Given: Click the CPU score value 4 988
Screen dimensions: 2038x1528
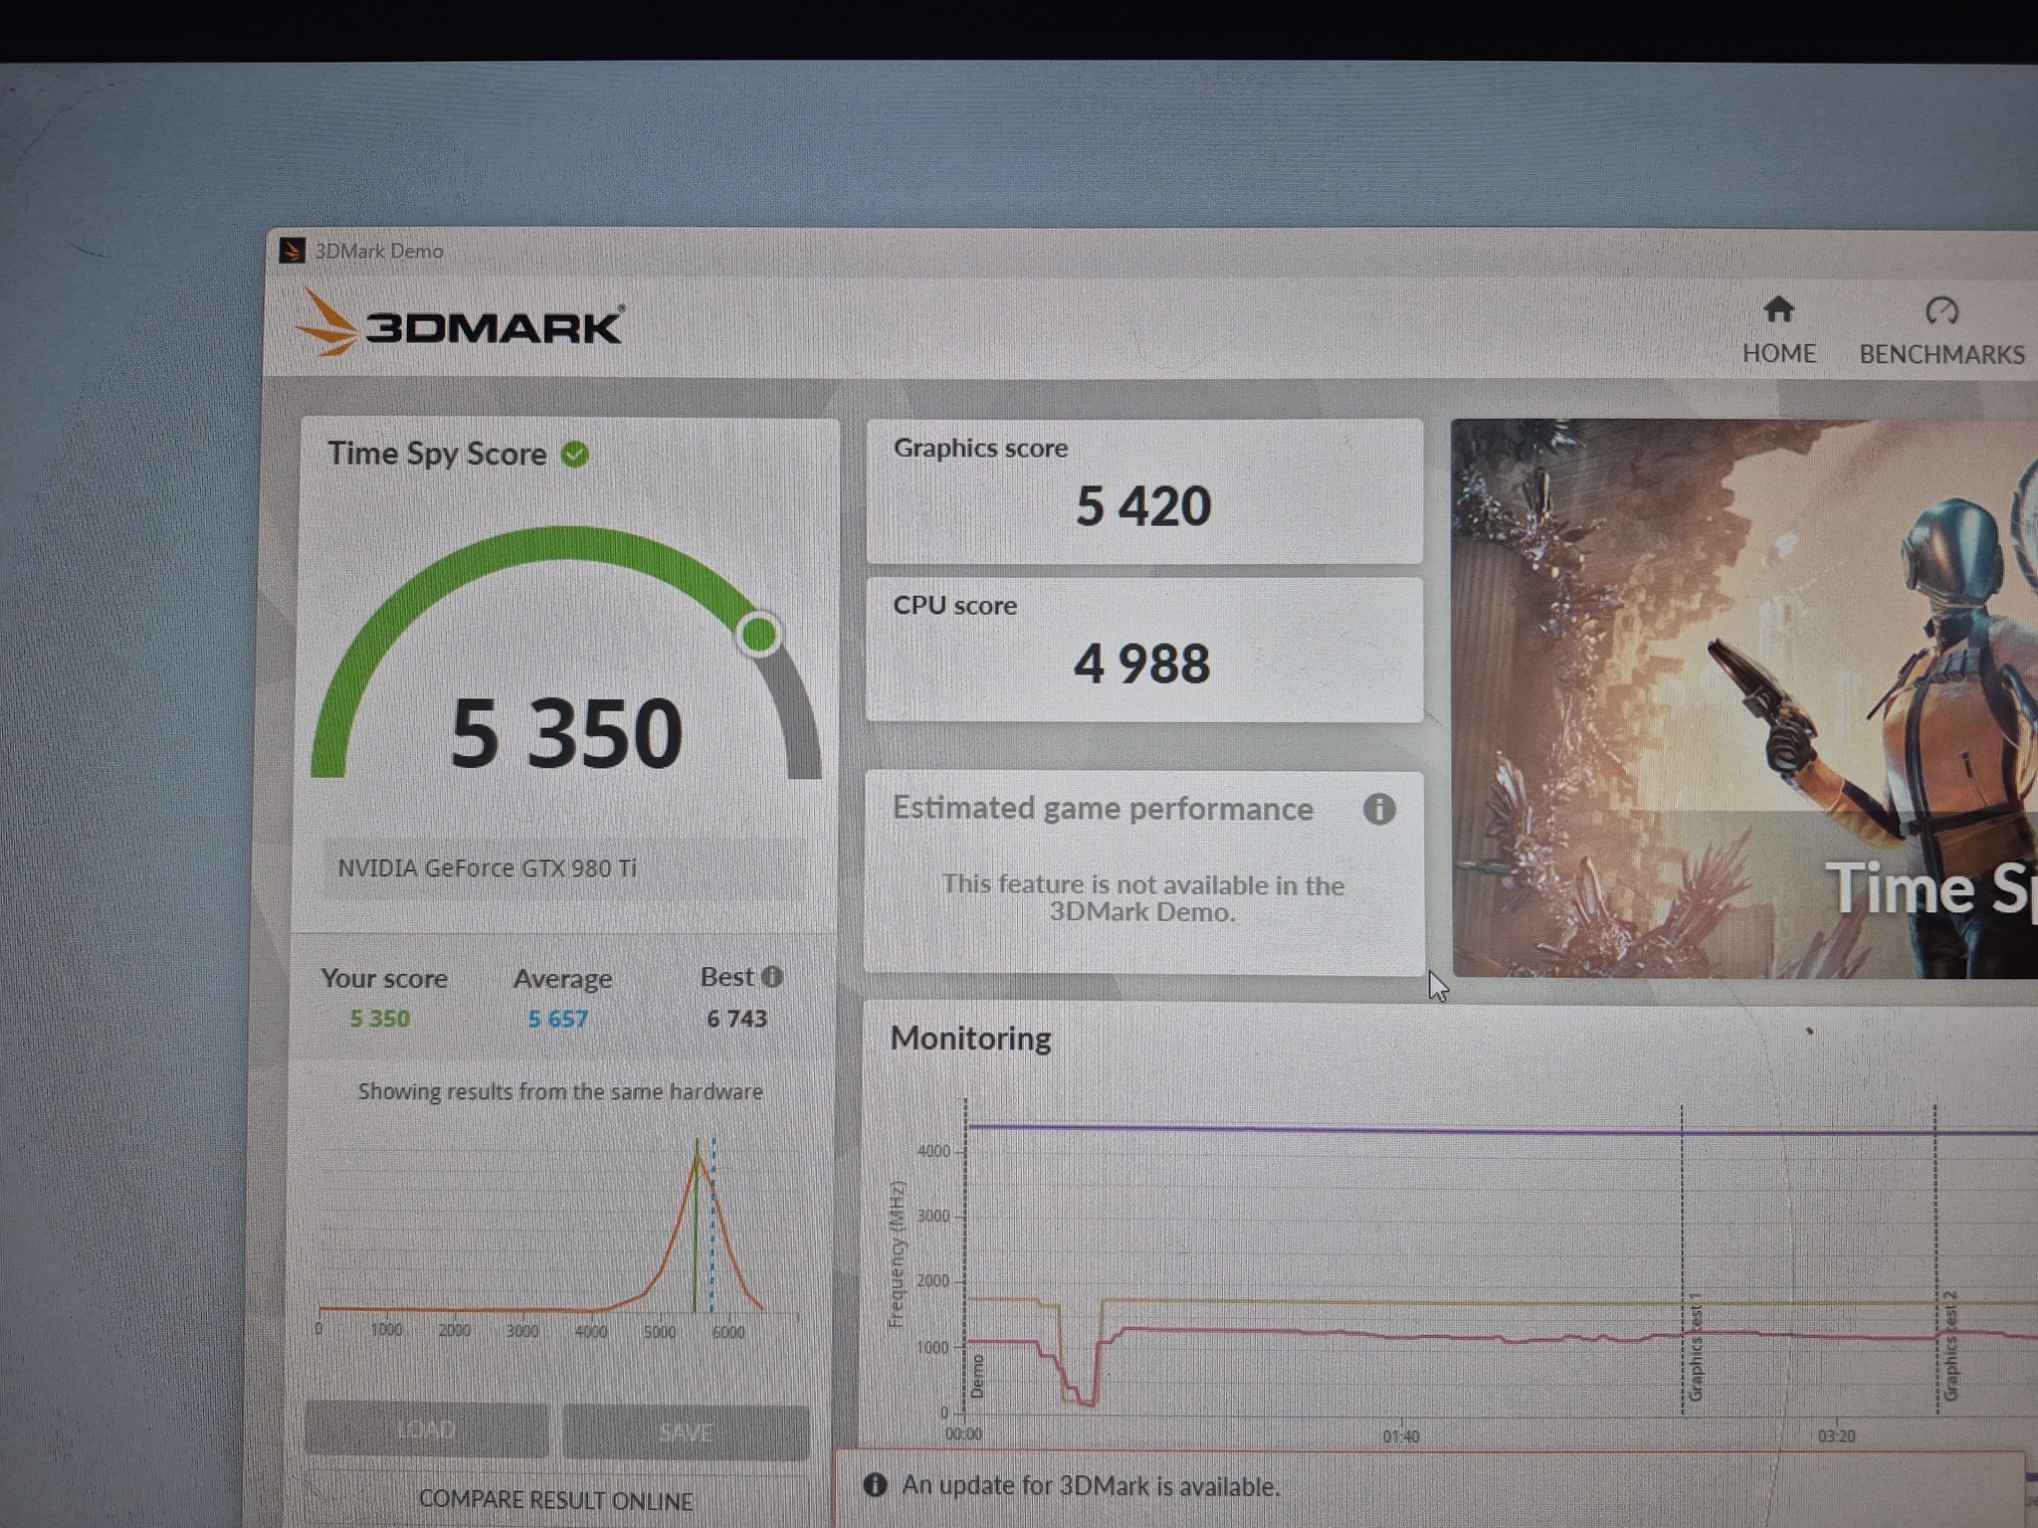Looking at the screenshot, I should click(1142, 664).
